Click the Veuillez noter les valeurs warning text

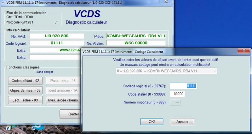coord(166,60)
